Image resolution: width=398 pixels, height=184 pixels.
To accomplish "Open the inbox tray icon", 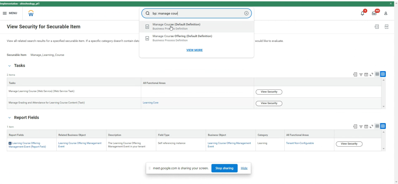I will tap(374, 14).
